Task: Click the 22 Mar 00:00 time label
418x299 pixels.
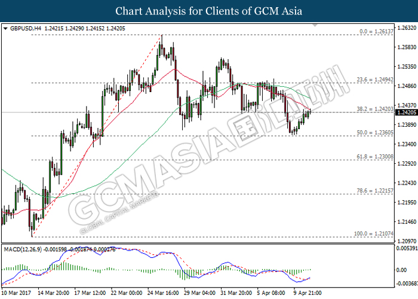Action: click(x=127, y=293)
